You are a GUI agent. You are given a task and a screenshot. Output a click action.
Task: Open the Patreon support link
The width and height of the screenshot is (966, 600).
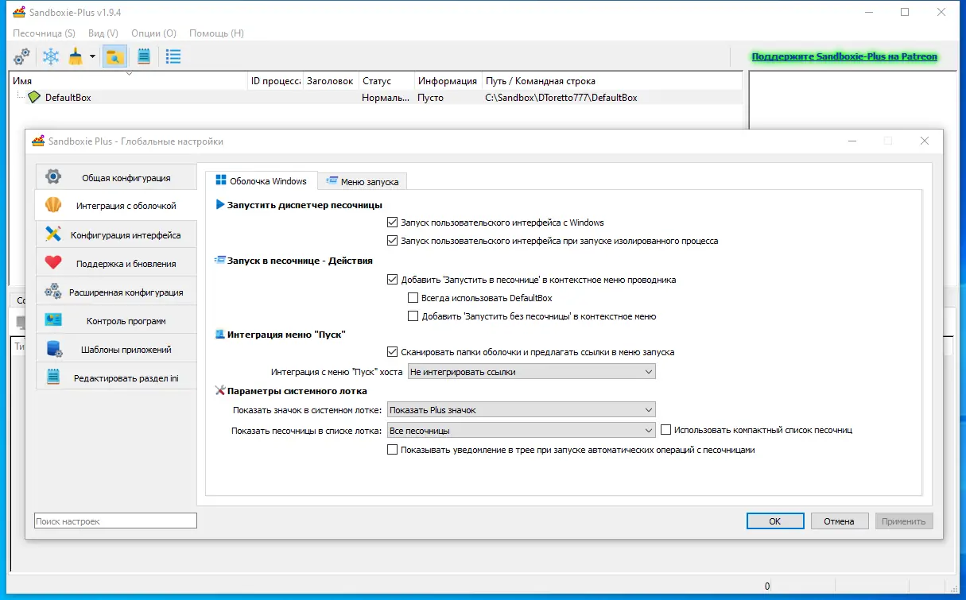[x=844, y=56]
